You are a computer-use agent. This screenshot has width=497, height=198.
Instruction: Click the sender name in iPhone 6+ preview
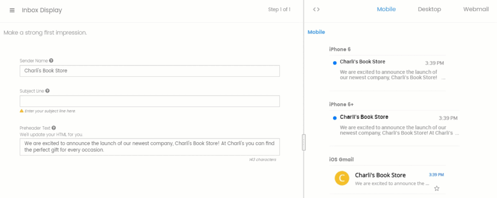364,117
